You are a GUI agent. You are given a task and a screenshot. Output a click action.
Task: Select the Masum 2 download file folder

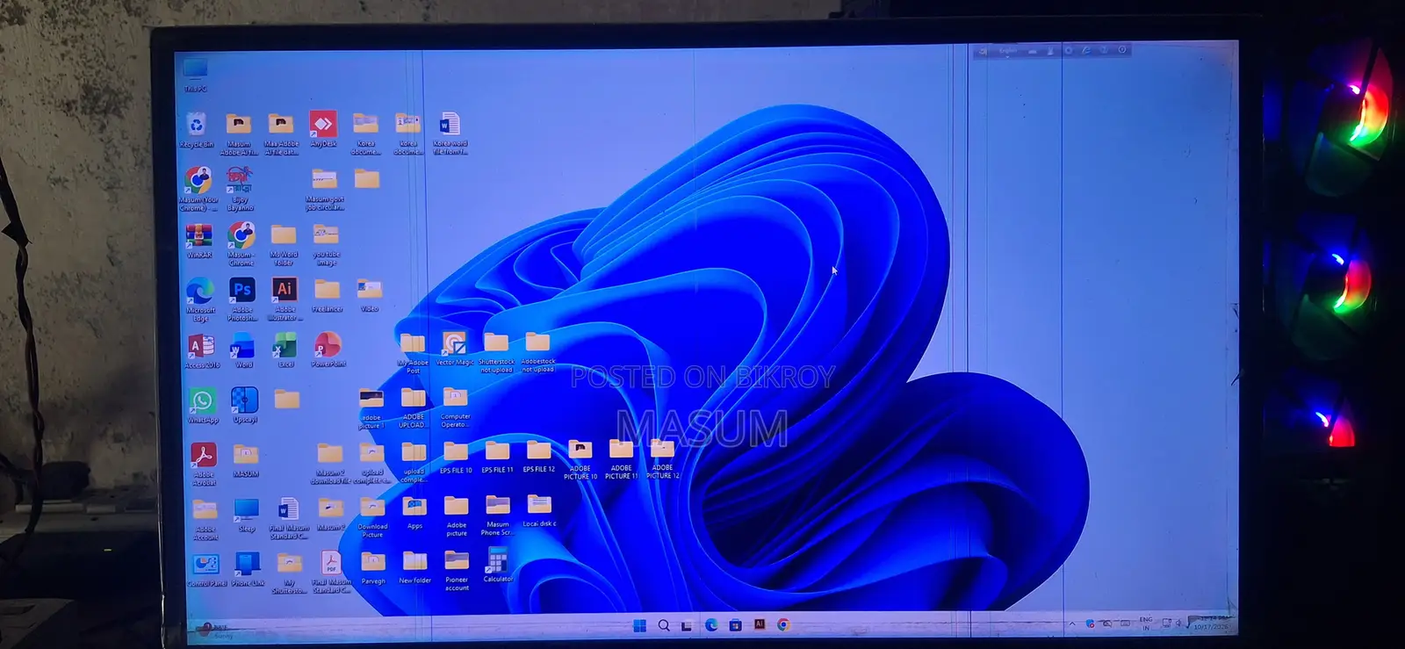pyautogui.click(x=330, y=464)
